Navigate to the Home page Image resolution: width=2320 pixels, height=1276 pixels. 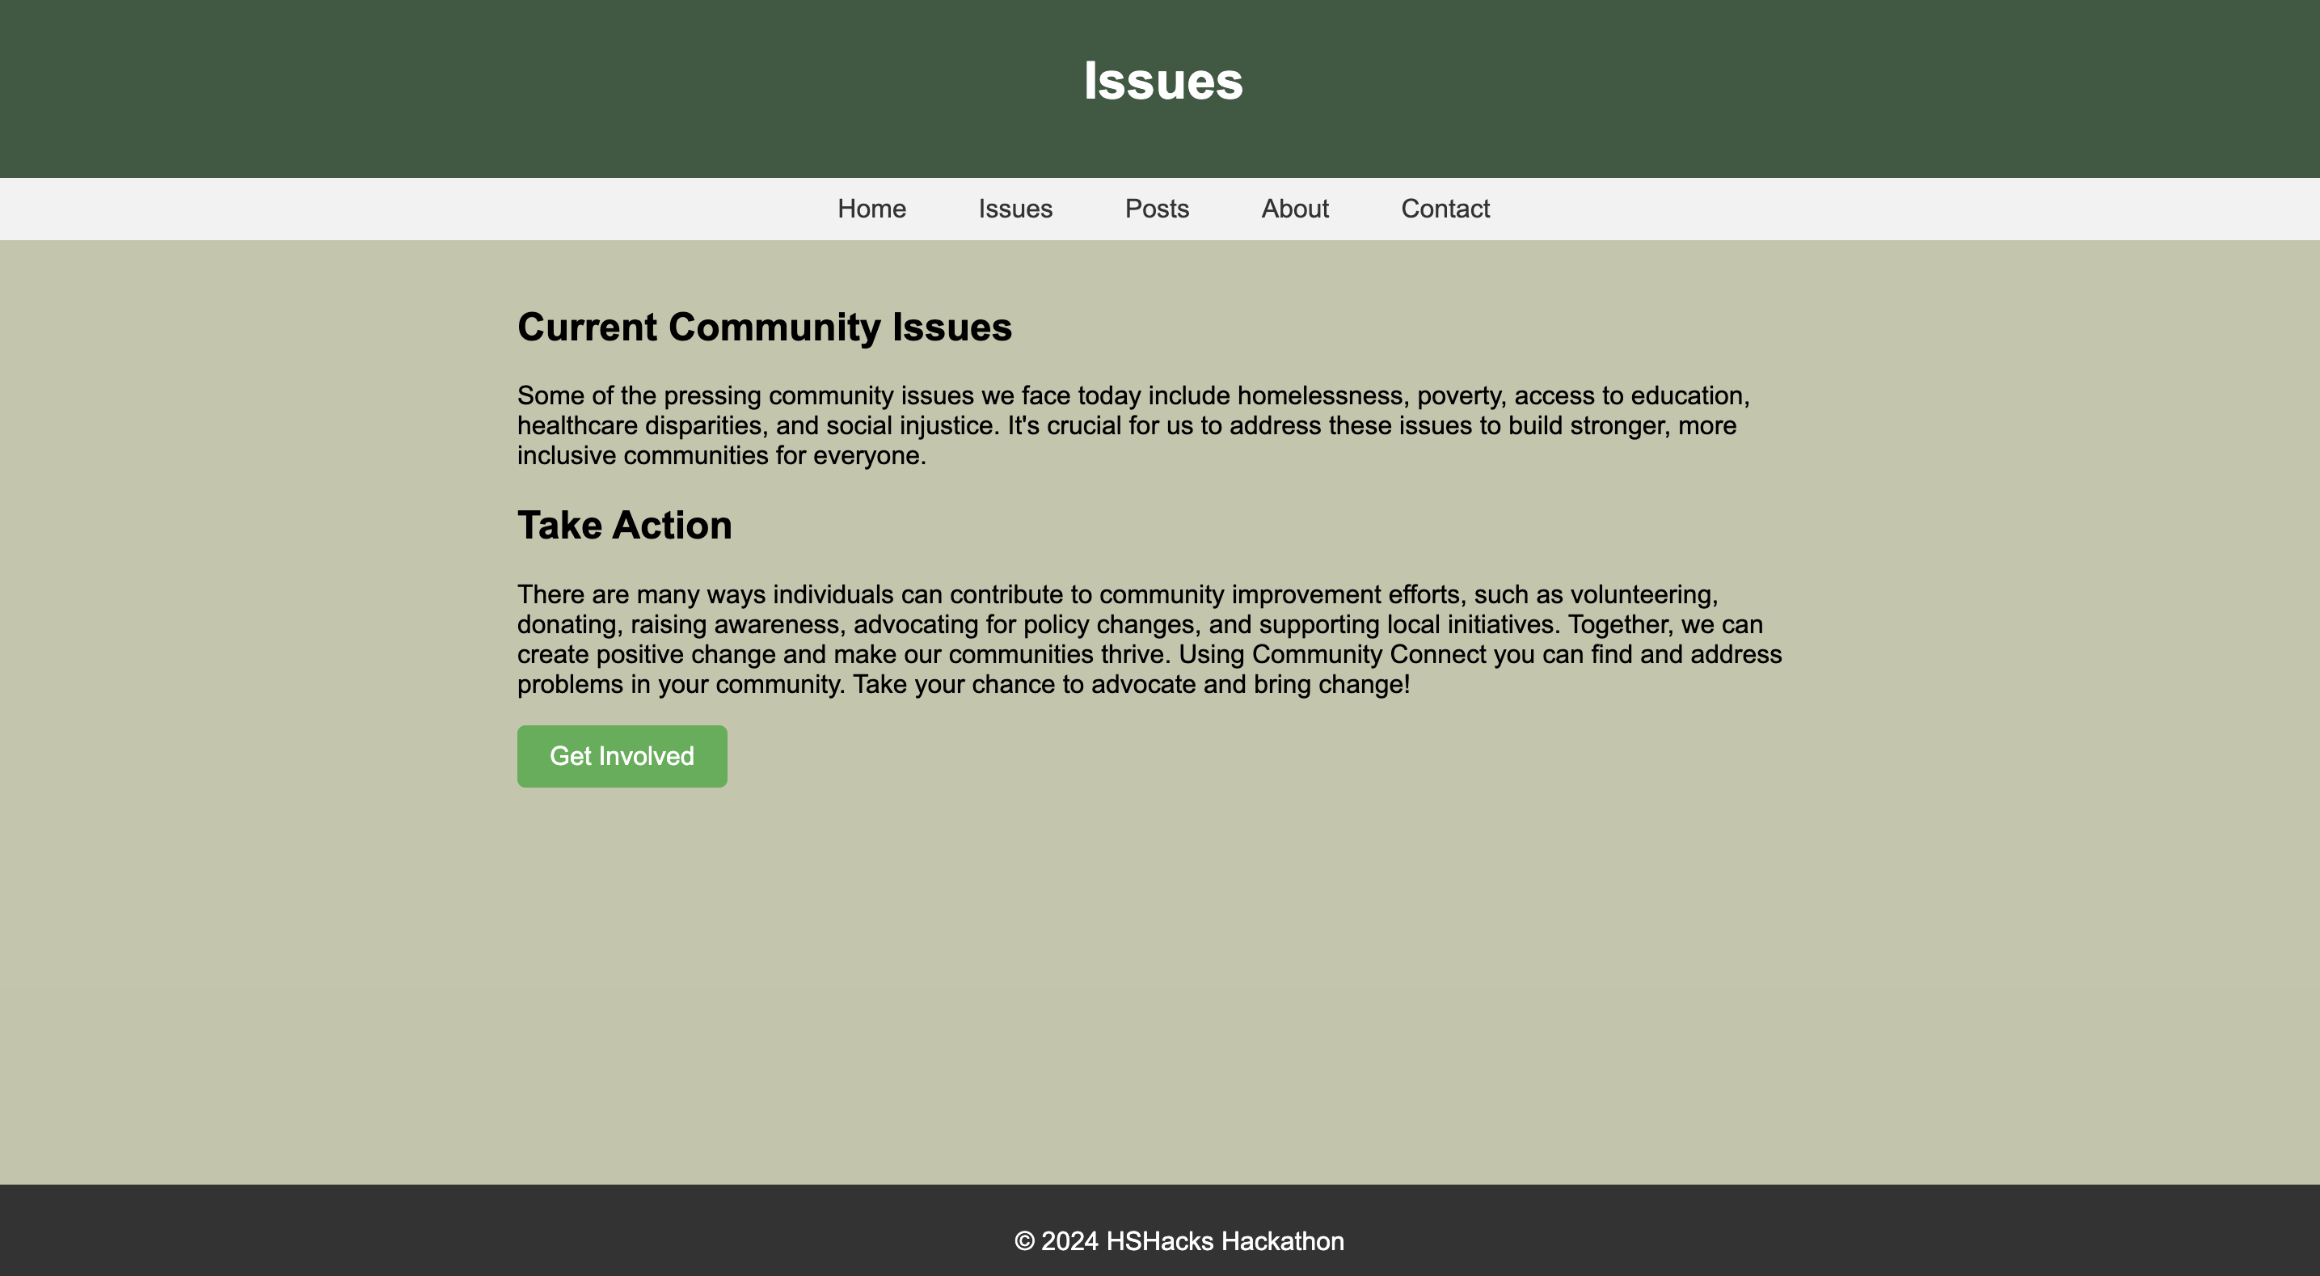(871, 208)
